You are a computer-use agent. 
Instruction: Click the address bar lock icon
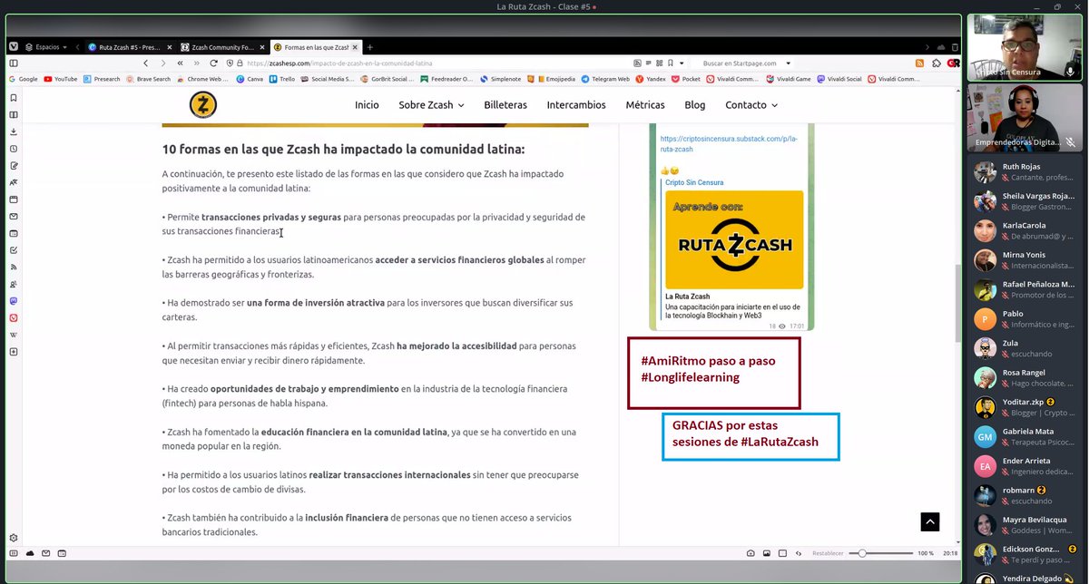tap(240, 63)
